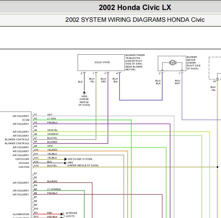Click the PNK/BLK wire label on B6
Screen dimensions: 221x218
click(x=52, y=193)
